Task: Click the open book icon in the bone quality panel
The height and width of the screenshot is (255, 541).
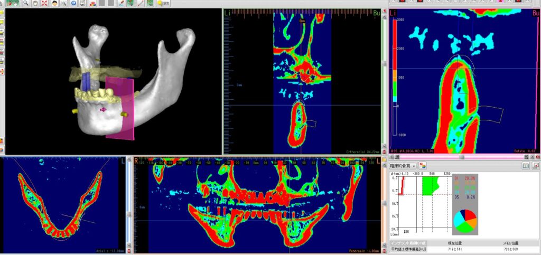Action: coord(526,166)
